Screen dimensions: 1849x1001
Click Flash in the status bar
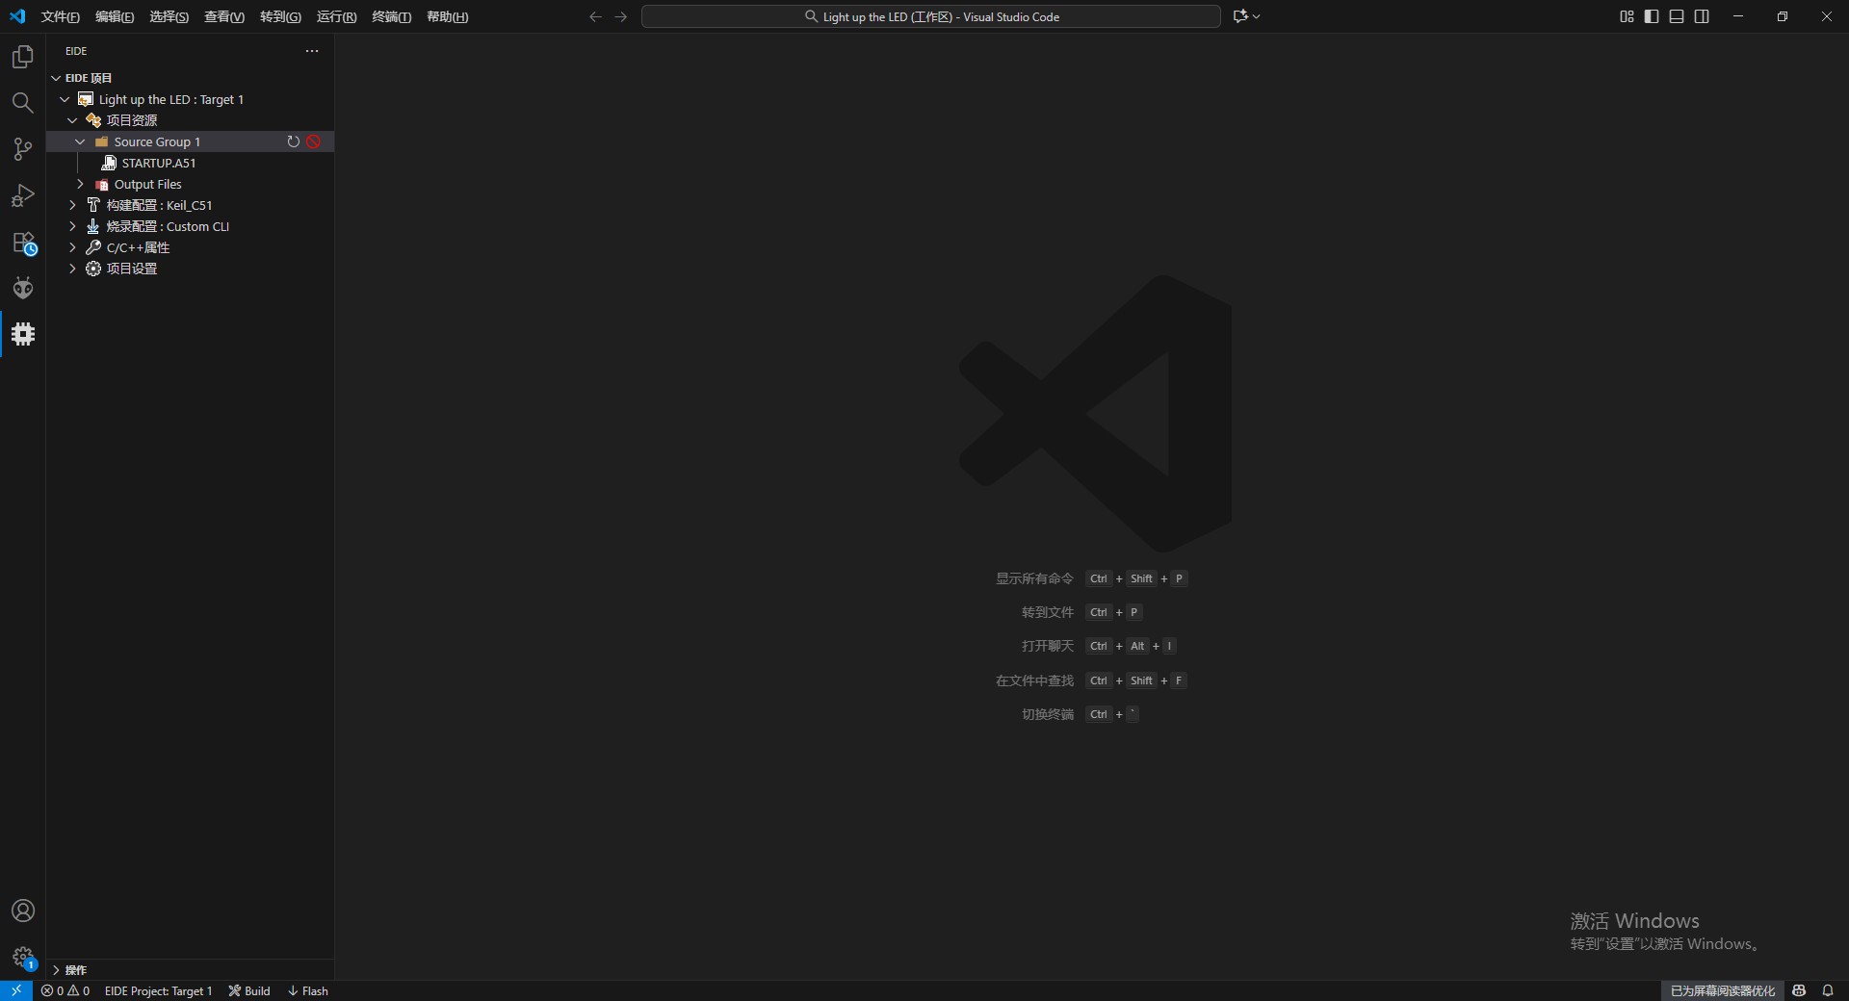tap(308, 990)
